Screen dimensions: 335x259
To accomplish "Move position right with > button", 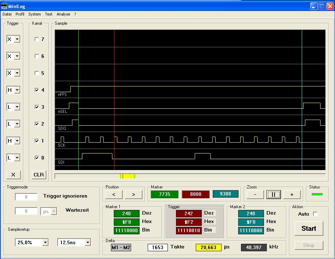I will tap(134, 194).
